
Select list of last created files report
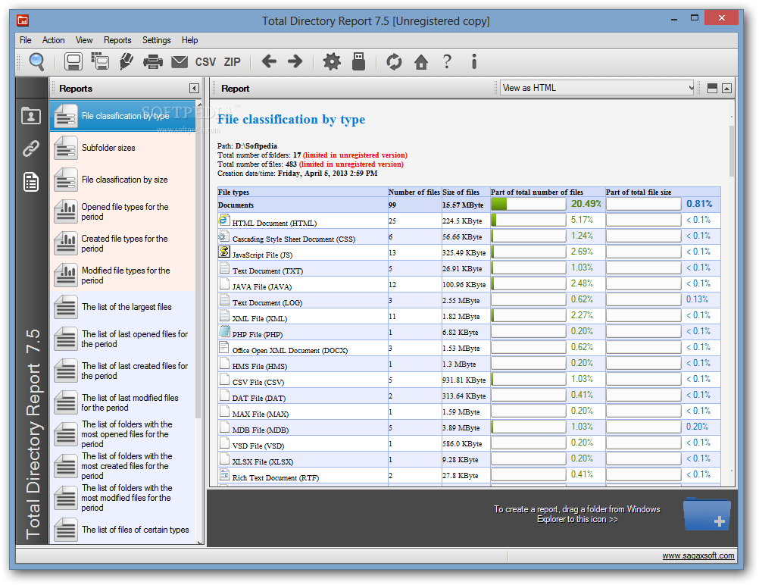click(x=123, y=371)
